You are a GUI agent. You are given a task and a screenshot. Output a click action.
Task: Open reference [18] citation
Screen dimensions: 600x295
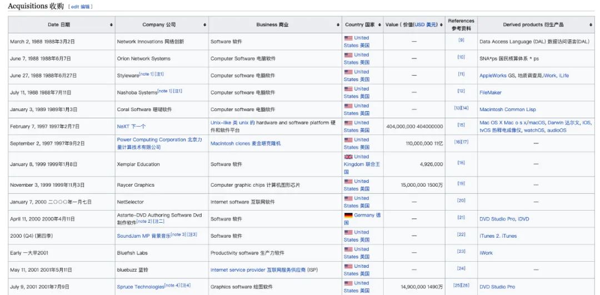(461, 163)
